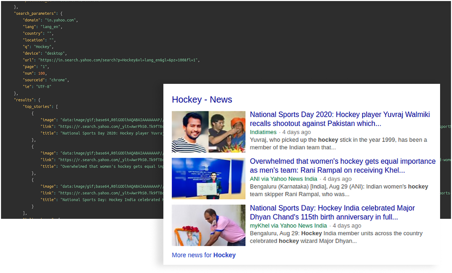Click the "ie": "UTF-8" line
452x273 pixels.
[x=37, y=87]
